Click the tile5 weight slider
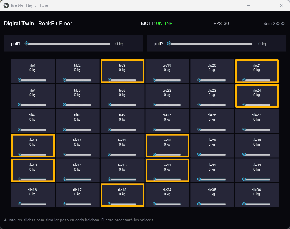Screen dimensions: 290x229 [x=77, y=105]
